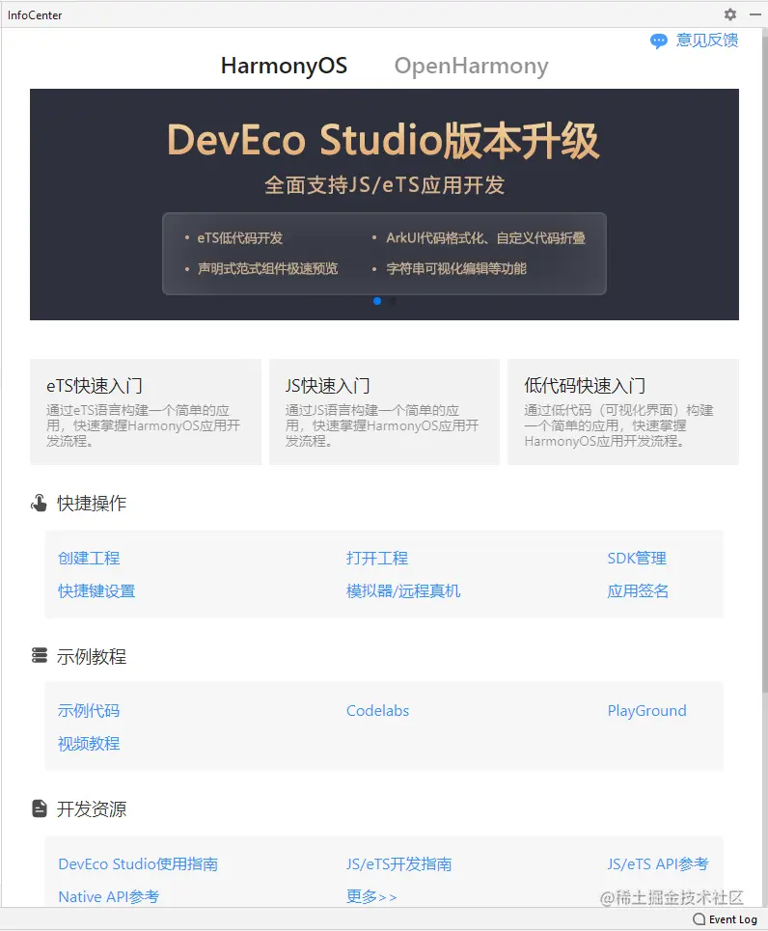Image resolution: width=768 pixels, height=931 pixels.
Task: Open 应用签名 link
Action: coord(638,590)
